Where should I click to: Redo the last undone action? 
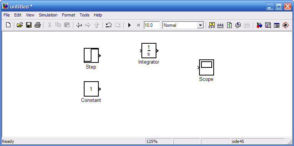coord(118,25)
